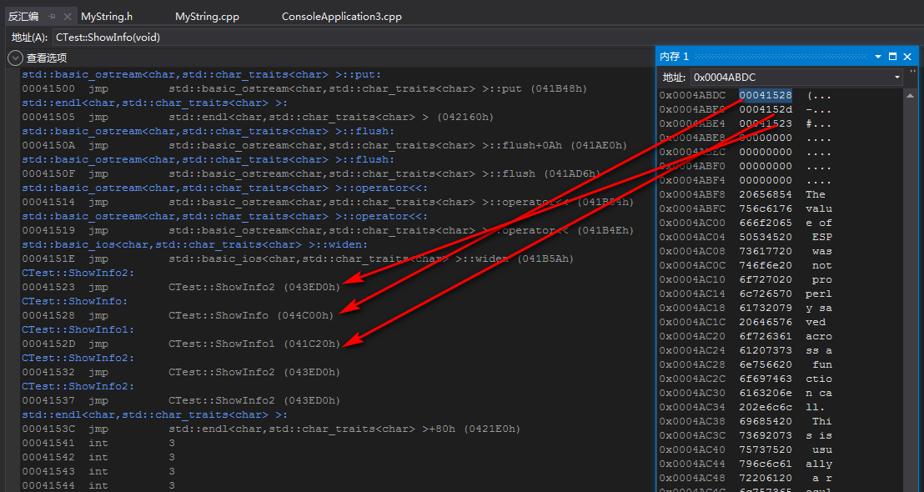Pin the 反汇编 disassembly tab

52,17
